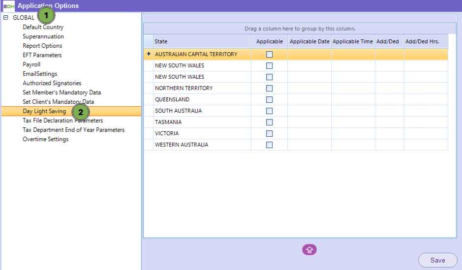Collapse the GLOBAL tree node
Image resolution: width=462 pixels, height=270 pixels.
[x=6, y=18]
